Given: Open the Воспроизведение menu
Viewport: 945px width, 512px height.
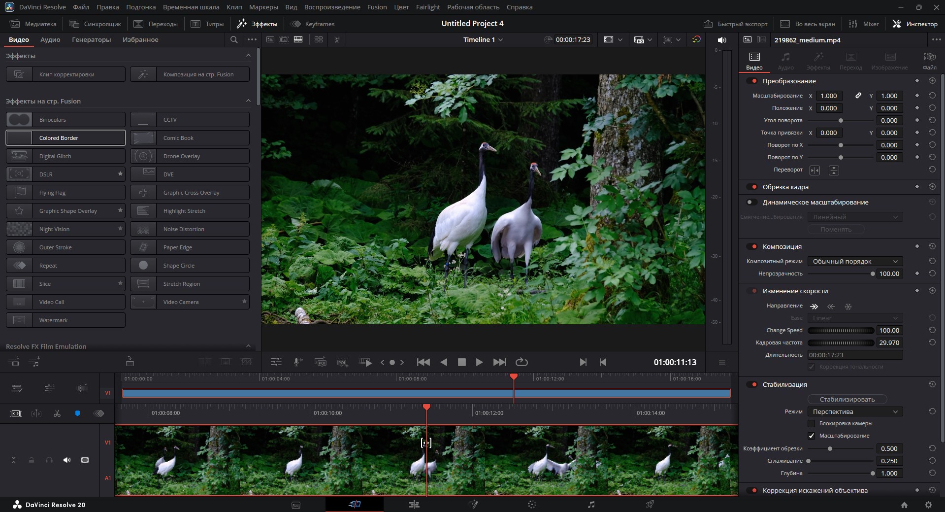Looking at the screenshot, I should click(x=332, y=7).
